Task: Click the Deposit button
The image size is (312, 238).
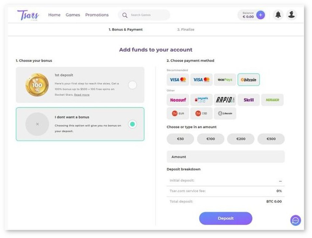Action: coord(226,218)
